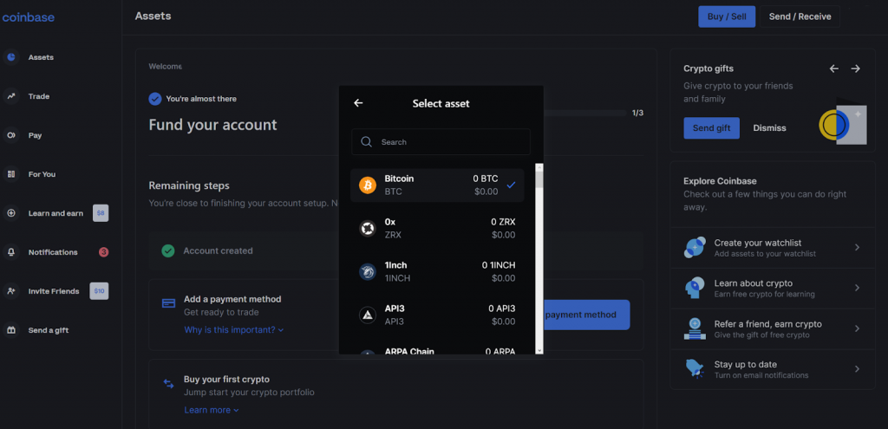The height and width of the screenshot is (429, 888).
Task: Go to Pay in the sidebar
Action: click(35, 135)
